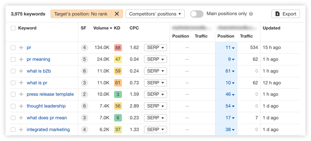Click the plus icon next to 'pr meaning'
Image resolution: width=311 pixels, height=141 pixels.
click(x=21, y=59)
